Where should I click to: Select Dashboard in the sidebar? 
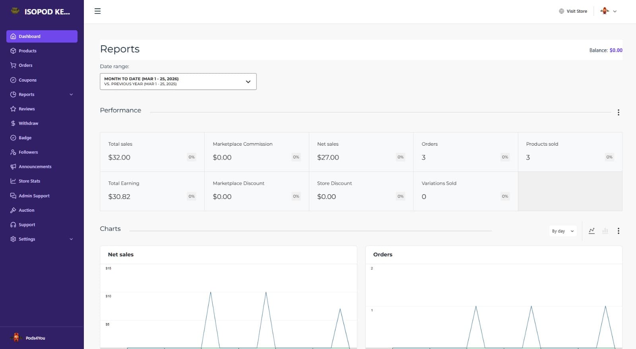pos(42,36)
